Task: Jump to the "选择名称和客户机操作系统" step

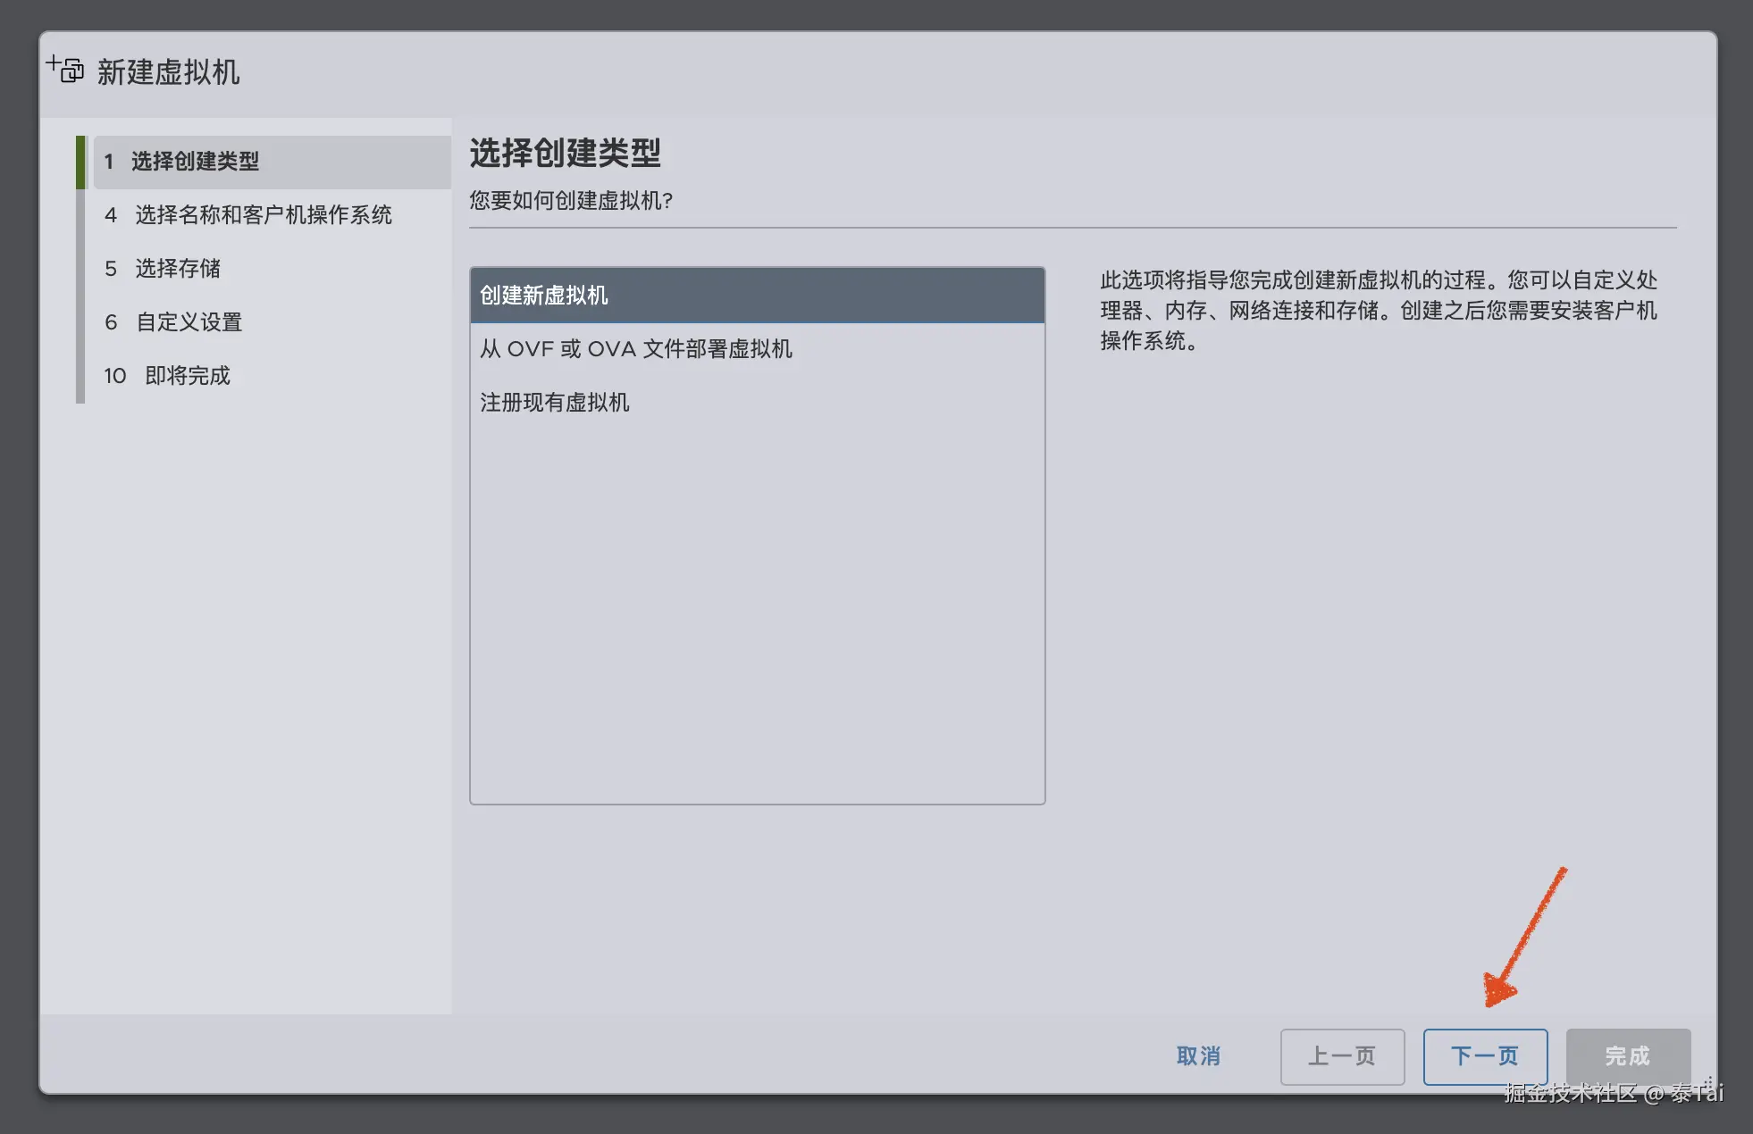Action: pos(263,215)
